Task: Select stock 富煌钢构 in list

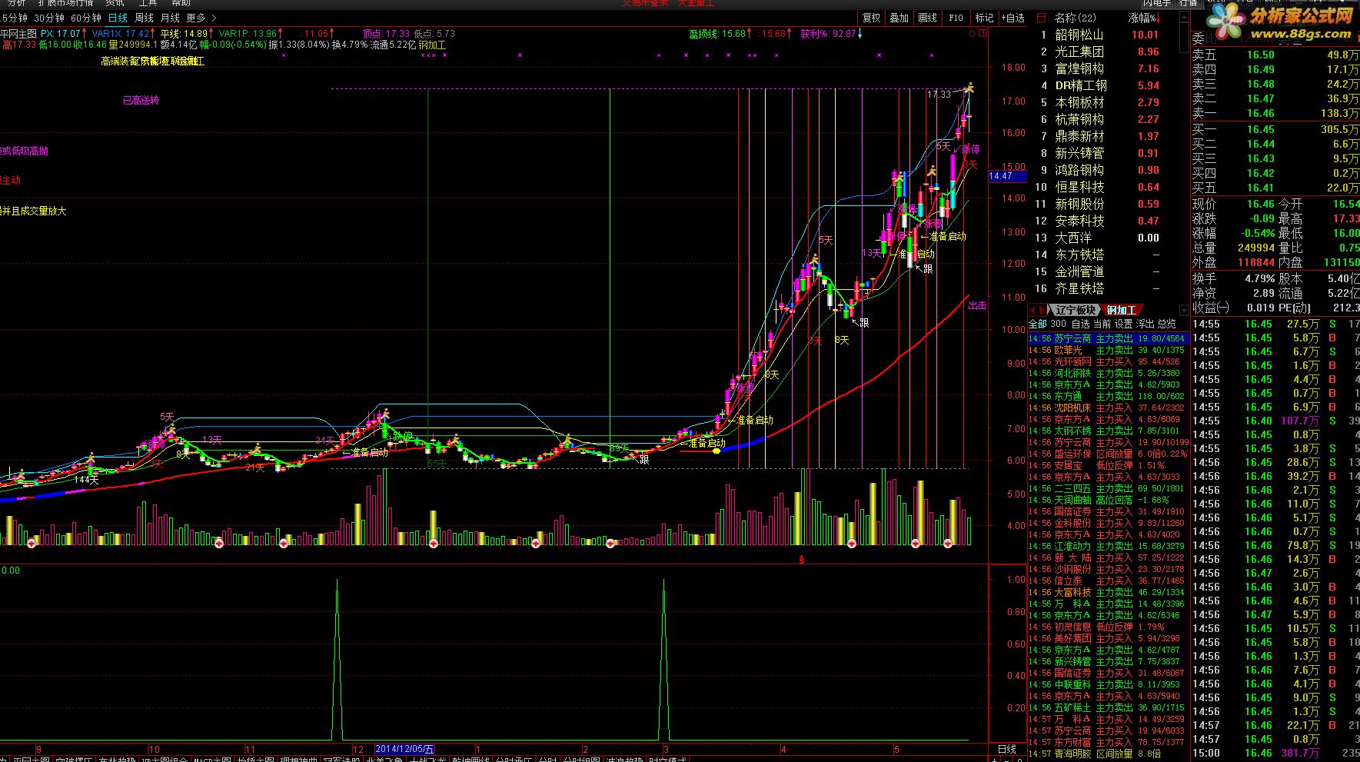Action: pos(1079,68)
